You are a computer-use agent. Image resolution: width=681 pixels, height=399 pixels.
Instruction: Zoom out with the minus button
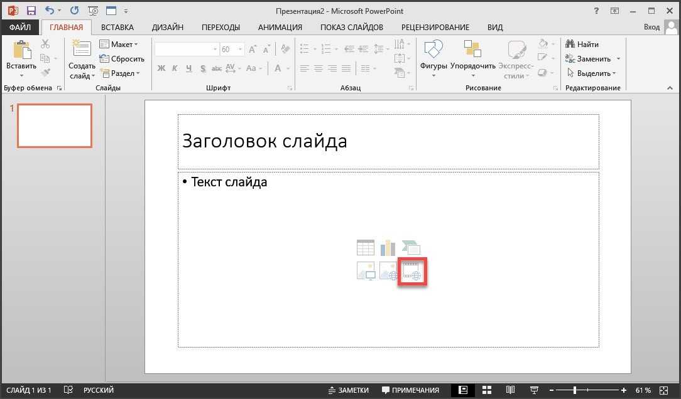pos(552,390)
